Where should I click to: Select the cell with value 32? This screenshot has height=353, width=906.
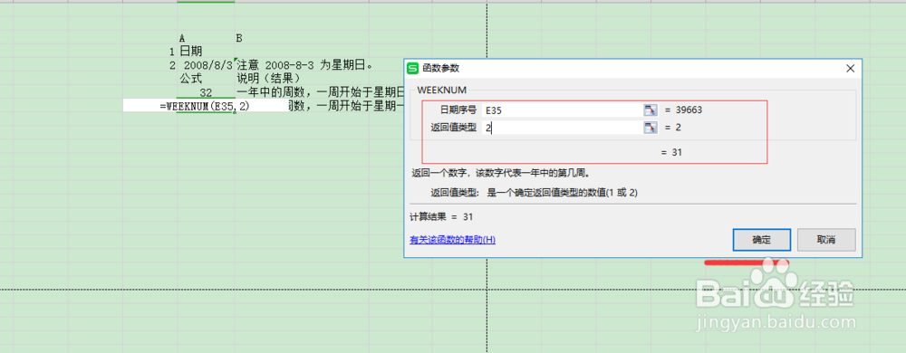point(206,92)
